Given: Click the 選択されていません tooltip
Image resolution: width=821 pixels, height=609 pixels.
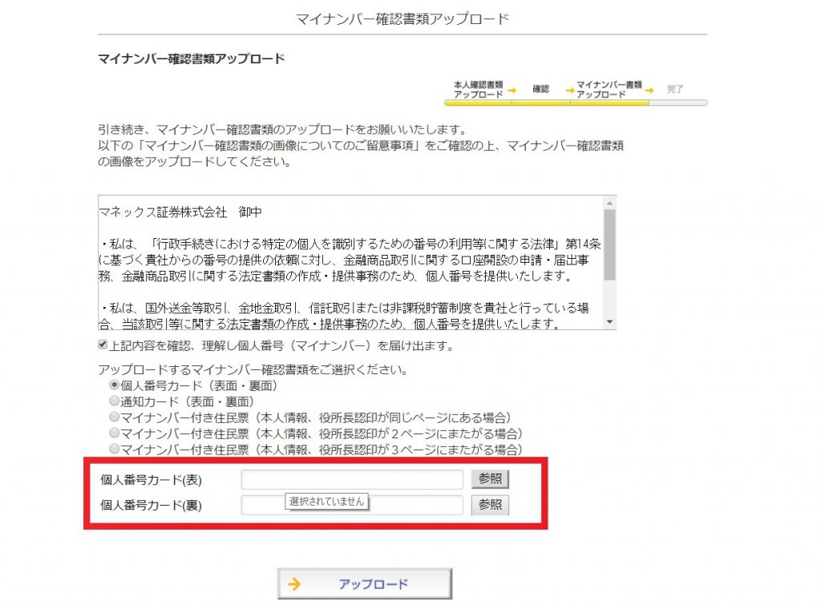Looking at the screenshot, I should [x=327, y=501].
